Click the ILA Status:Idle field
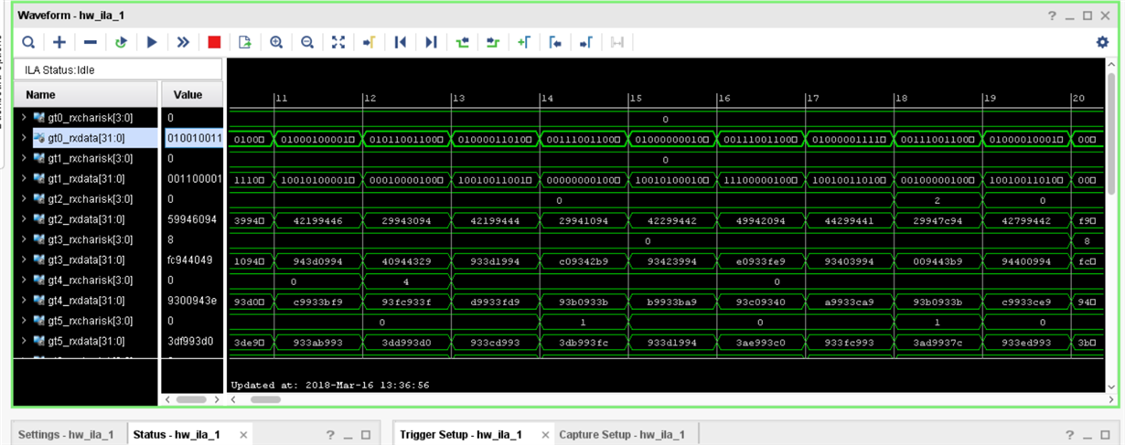 point(118,69)
